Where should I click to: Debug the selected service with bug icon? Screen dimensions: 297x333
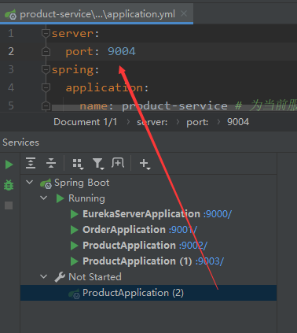pos(9,185)
